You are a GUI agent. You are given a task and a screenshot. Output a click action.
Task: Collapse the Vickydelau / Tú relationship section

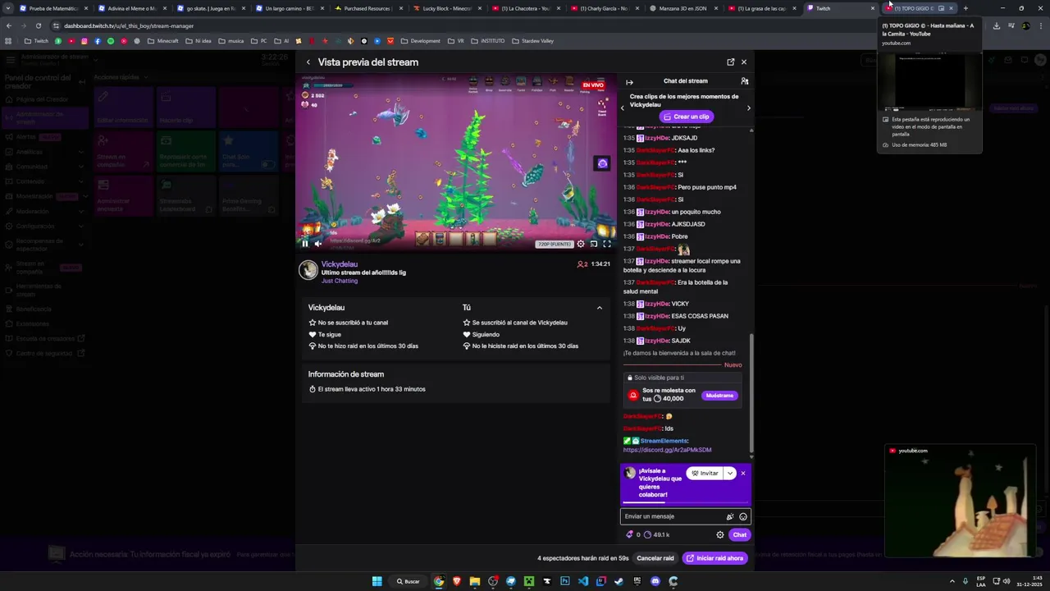click(x=599, y=308)
